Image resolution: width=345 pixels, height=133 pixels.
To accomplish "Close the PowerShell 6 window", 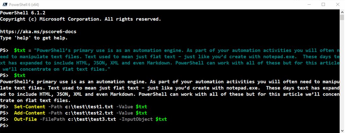I will click(337, 4).
